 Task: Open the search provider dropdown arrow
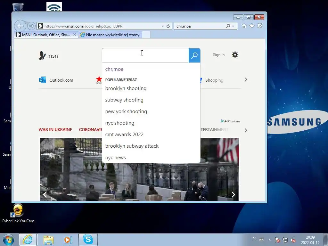click(233, 26)
